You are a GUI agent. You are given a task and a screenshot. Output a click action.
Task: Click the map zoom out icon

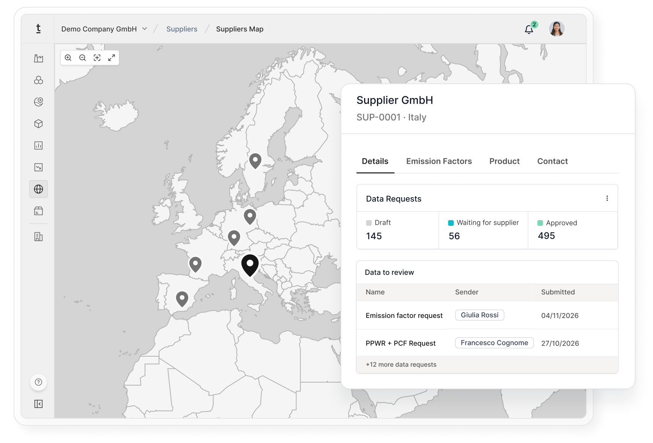(82, 58)
